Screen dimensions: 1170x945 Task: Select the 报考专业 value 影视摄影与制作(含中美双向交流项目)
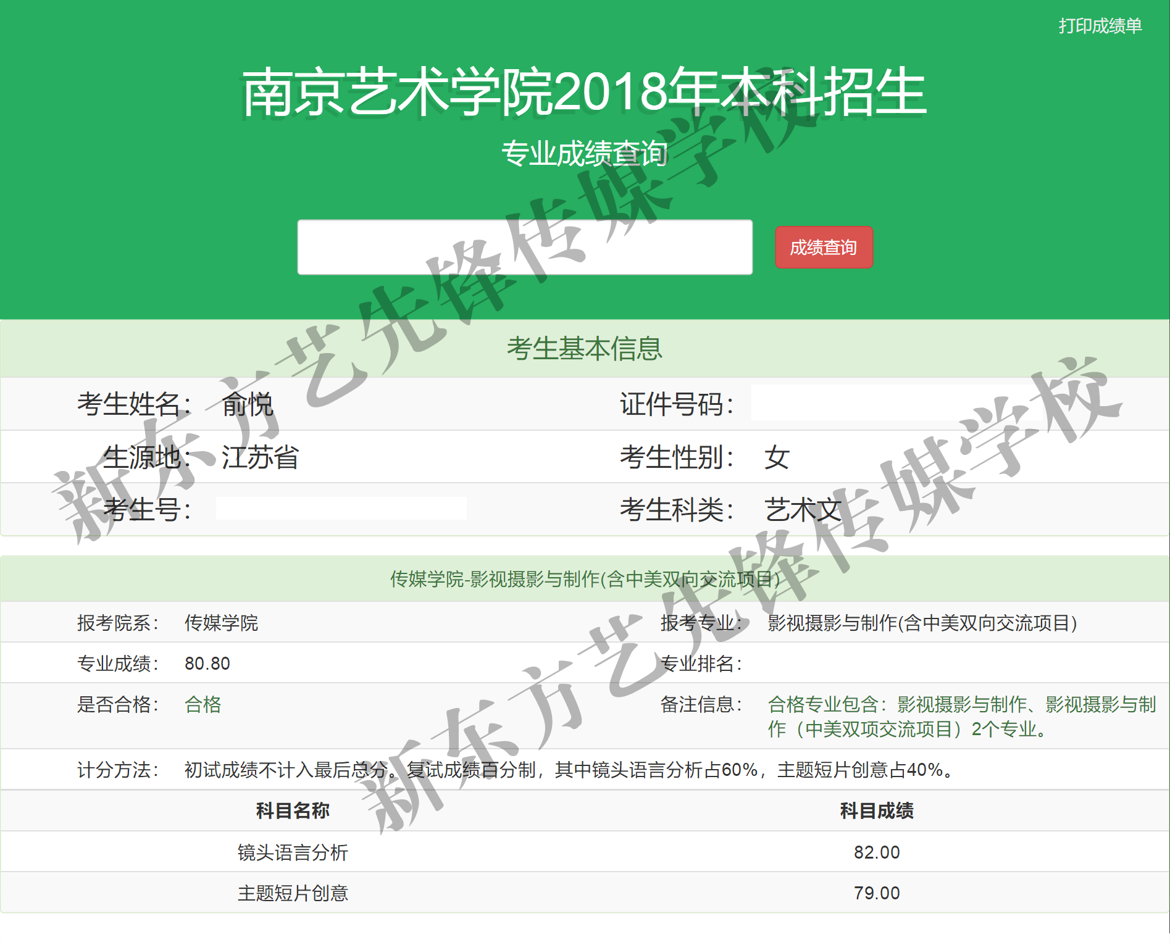[922, 623]
